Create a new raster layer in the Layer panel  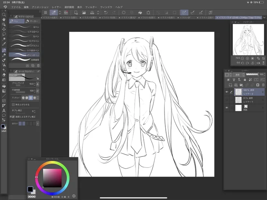(x=230, y=85)
